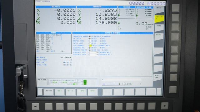Push the physical left arrow key
This screenshot has height=112, width=200.
(35, 106)
